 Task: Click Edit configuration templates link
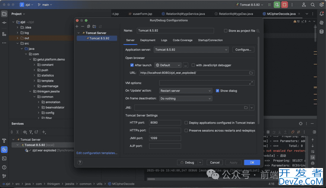tap(97, 153)
